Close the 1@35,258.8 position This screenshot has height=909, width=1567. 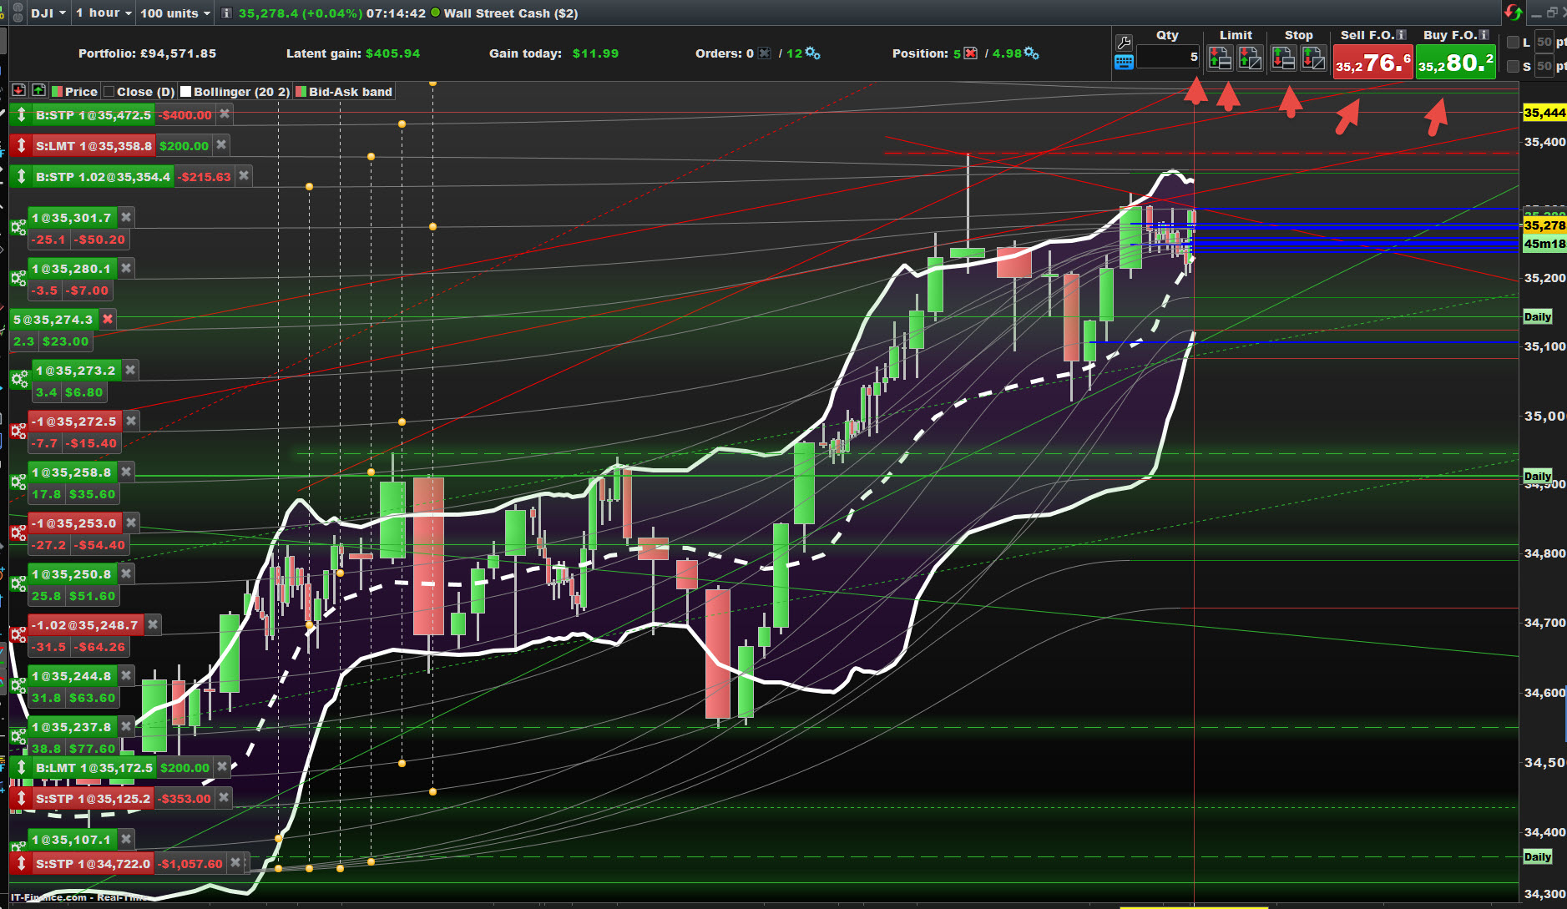pyautogui.click(x=125, y=472)
